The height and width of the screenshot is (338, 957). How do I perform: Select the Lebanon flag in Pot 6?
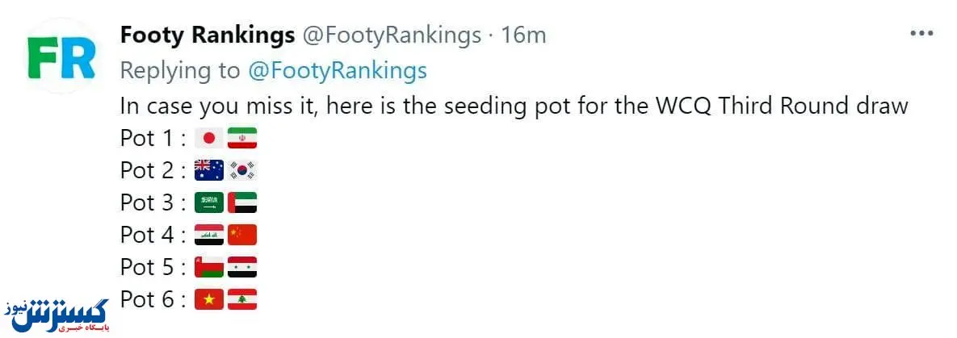point(241,299)
